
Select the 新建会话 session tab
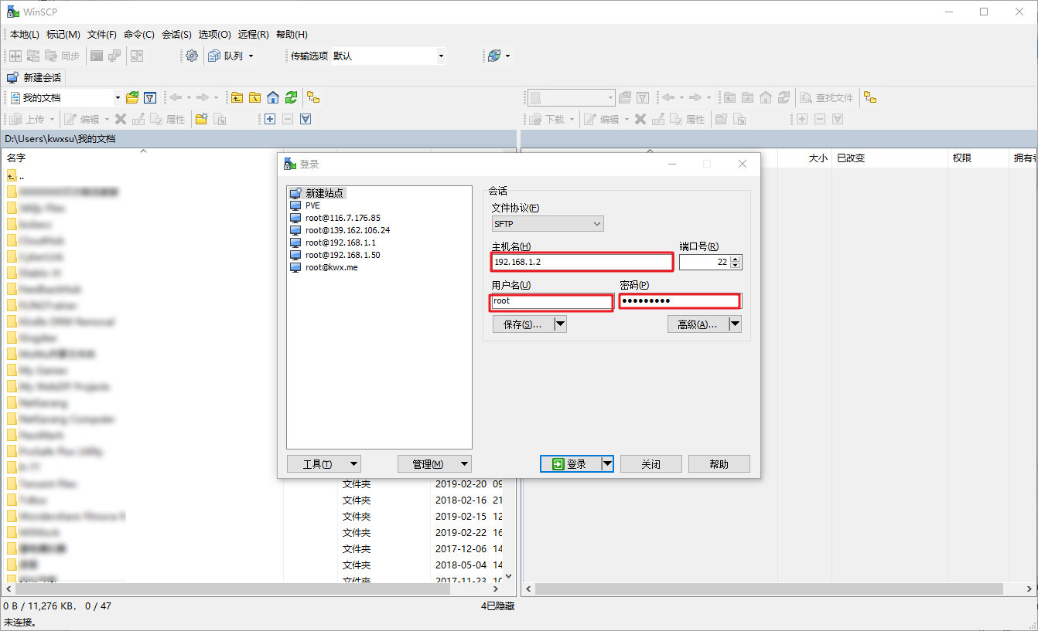pos(34,77)
